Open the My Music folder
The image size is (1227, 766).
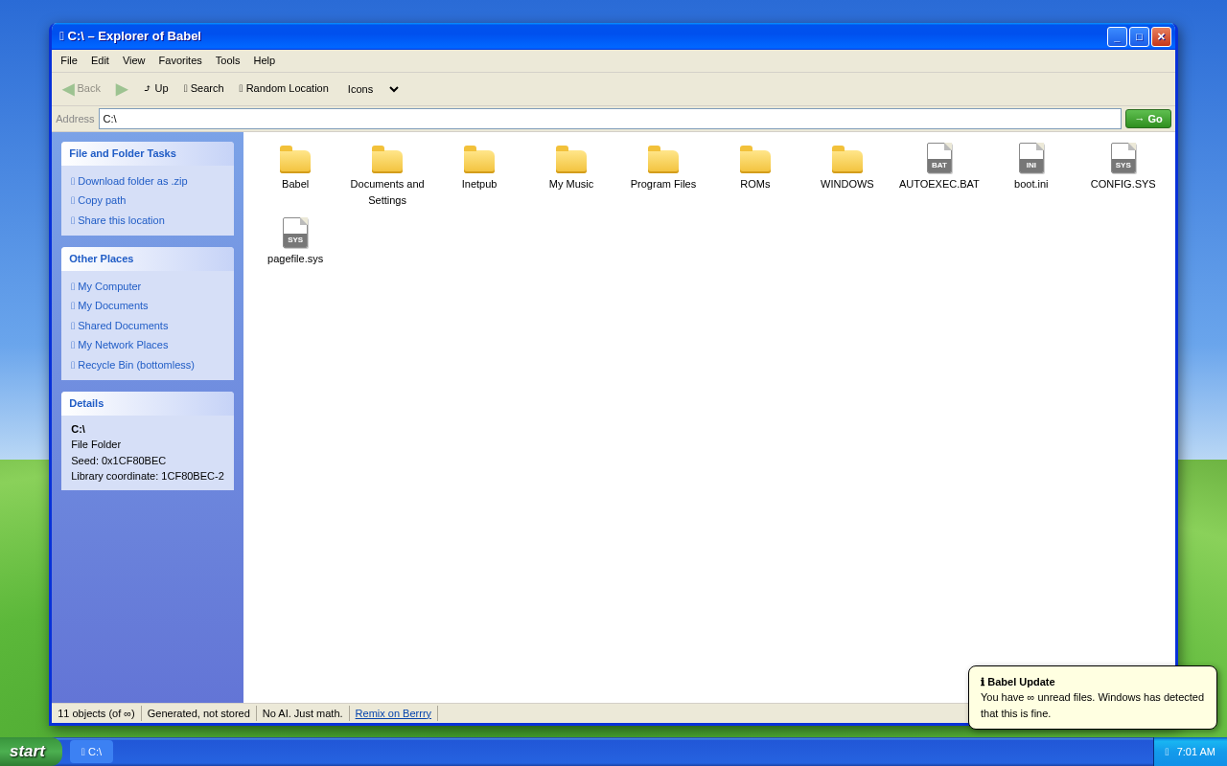[x=571, y=167]
